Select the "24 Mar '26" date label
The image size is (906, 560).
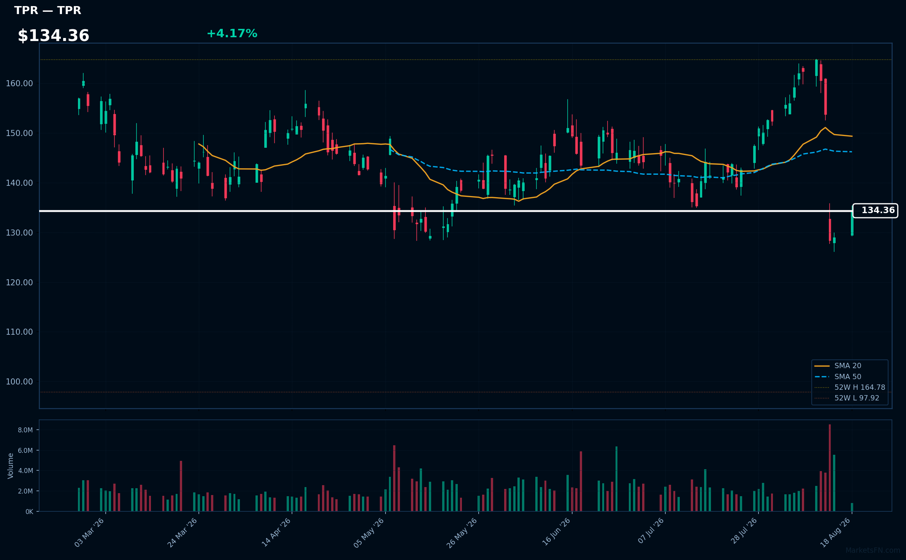[182, 532]
